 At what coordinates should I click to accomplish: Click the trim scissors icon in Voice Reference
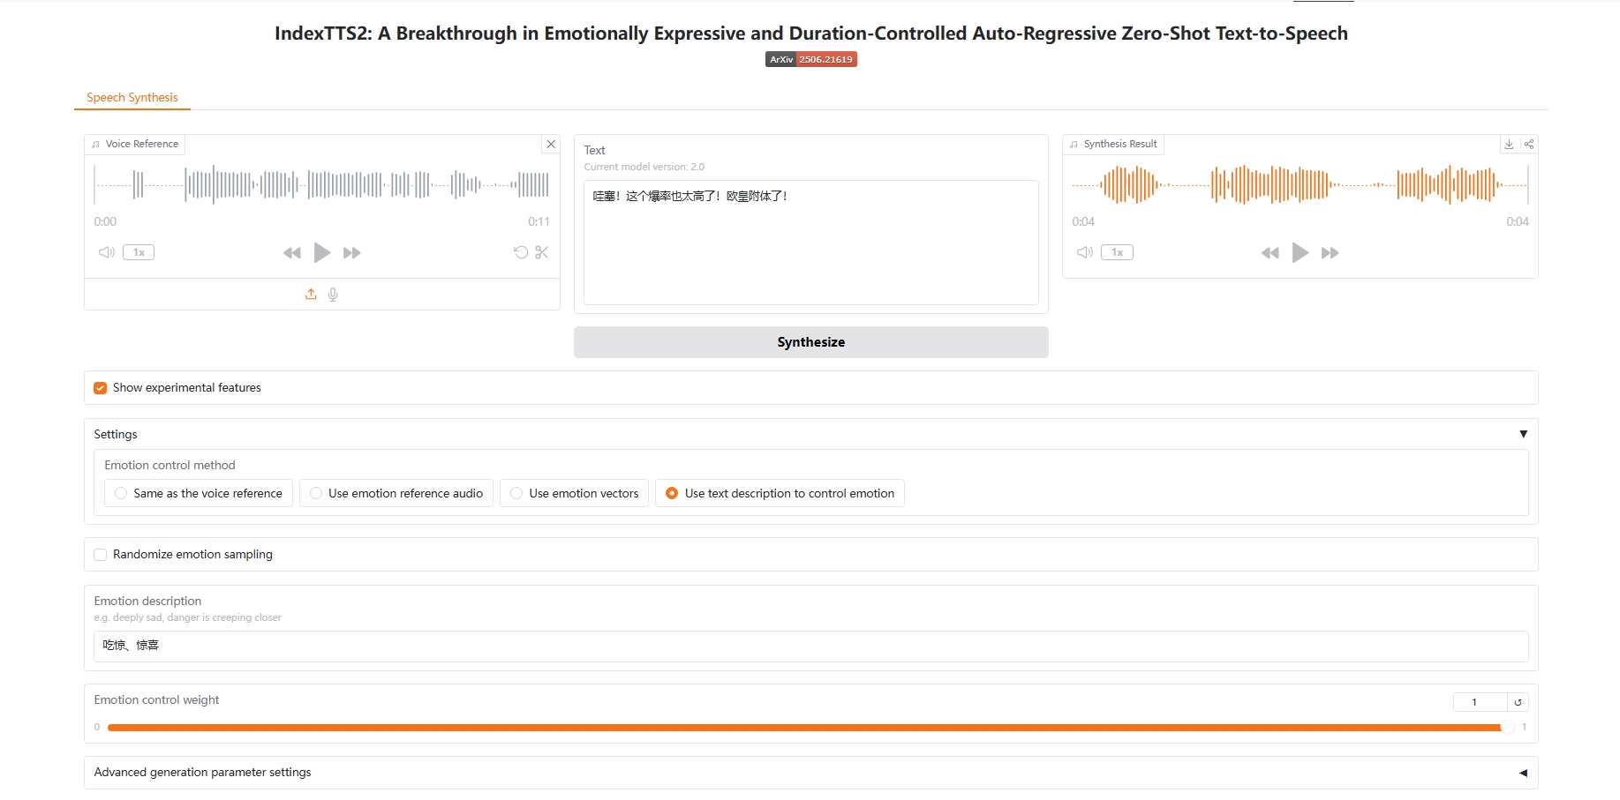click(x=542, y=252)
